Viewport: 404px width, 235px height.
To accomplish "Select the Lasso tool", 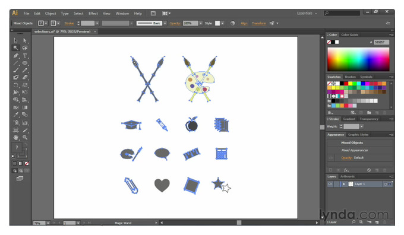I will click(25, 48).
